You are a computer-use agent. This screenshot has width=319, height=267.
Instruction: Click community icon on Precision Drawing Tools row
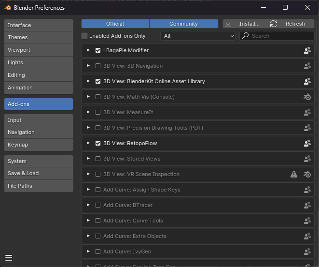coord(307,128)
